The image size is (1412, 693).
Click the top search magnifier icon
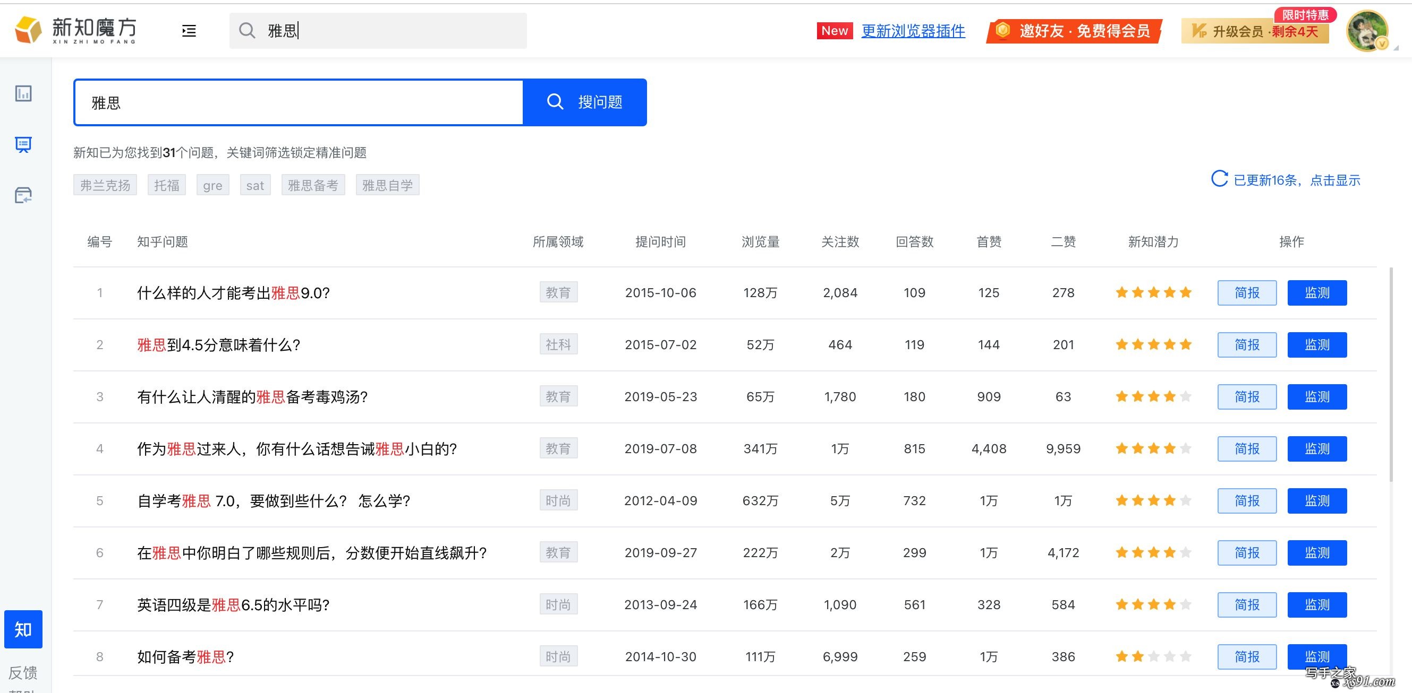coord(247,31)
